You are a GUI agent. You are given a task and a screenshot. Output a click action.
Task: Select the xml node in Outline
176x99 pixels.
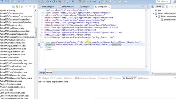tap(158, 10)
